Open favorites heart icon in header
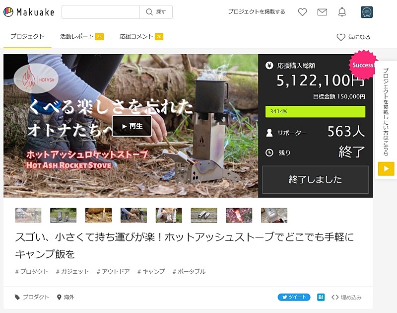The width and height of the screenshot is (397, 313). (x=302, y=12)
